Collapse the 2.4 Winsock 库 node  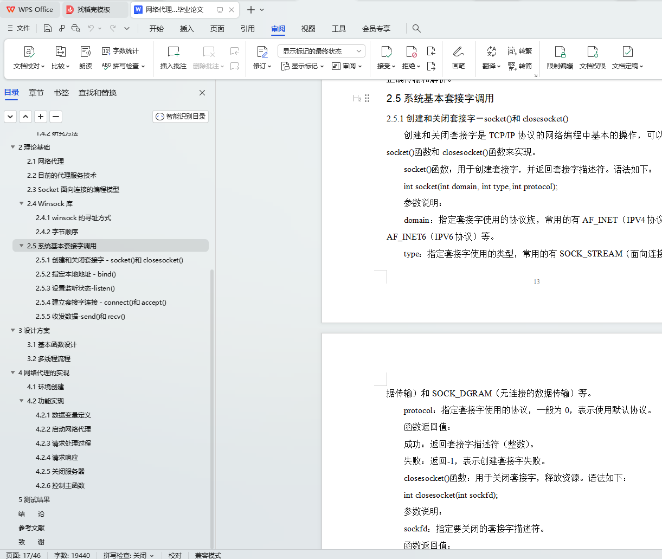click(22, 203)
